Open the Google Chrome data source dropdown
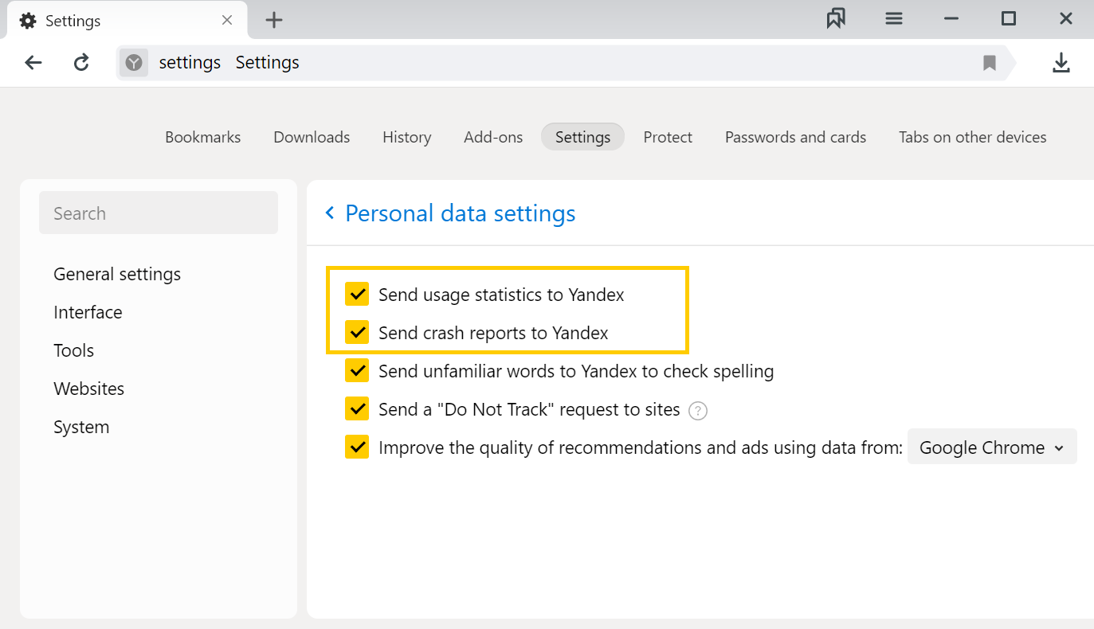1094x629 pixels. pyautogui.click(x=992, y=447)
